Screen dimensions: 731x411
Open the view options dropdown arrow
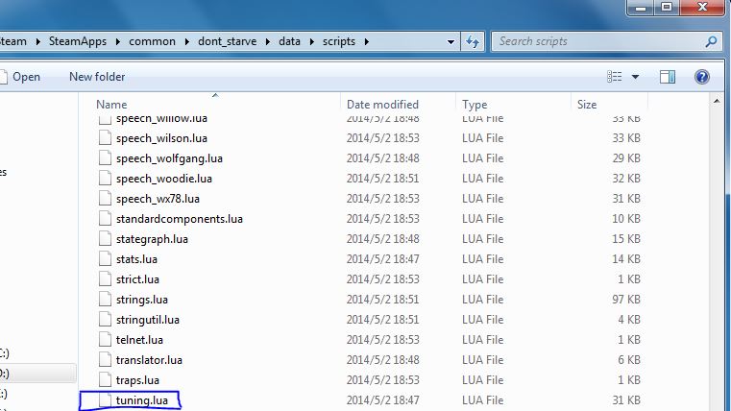pos(635,77)
